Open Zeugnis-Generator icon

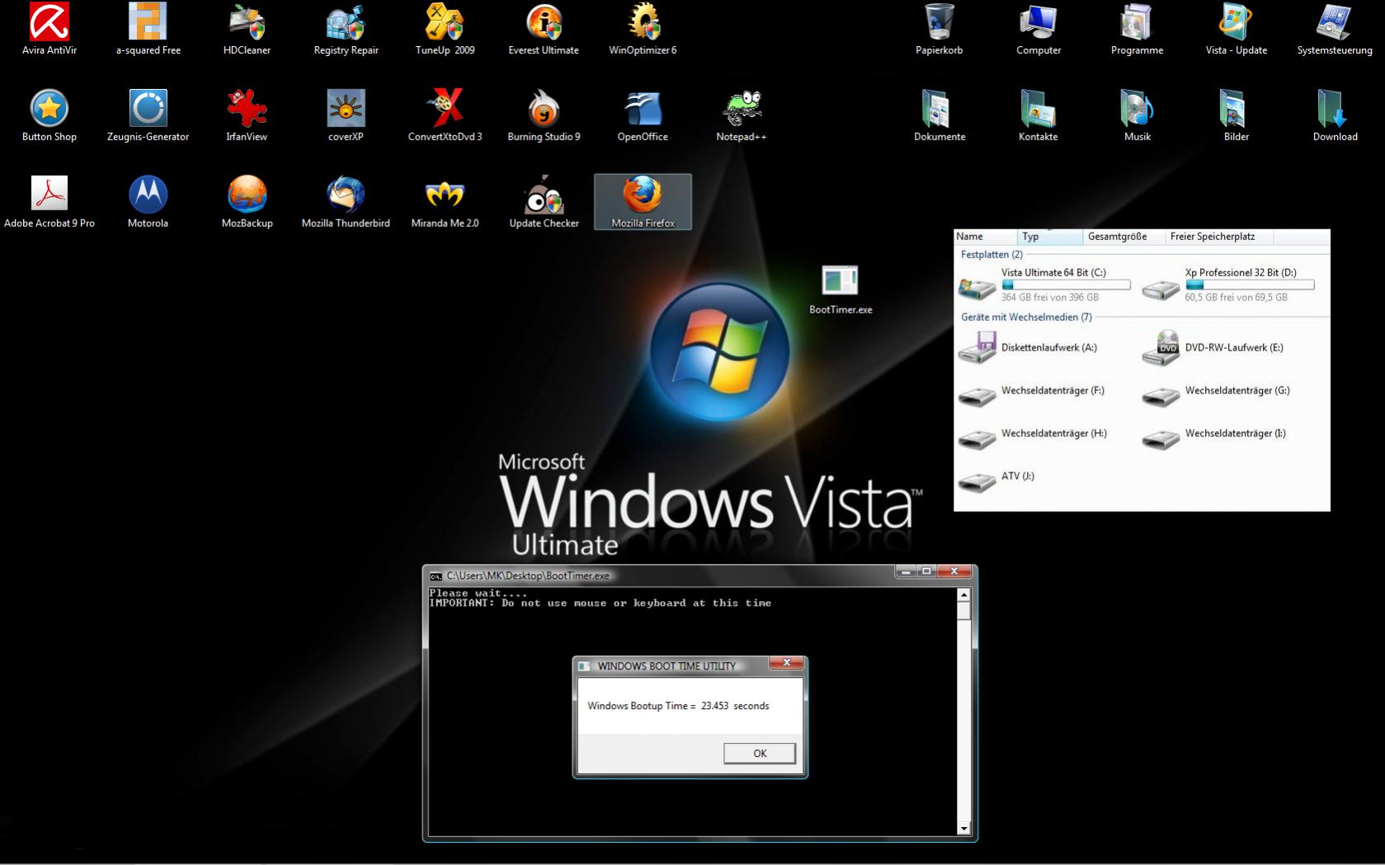coord(148,115)
